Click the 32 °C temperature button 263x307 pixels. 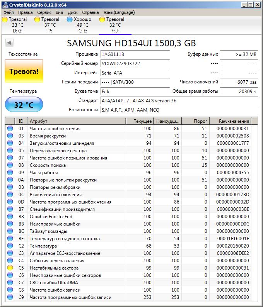point(24,105)
